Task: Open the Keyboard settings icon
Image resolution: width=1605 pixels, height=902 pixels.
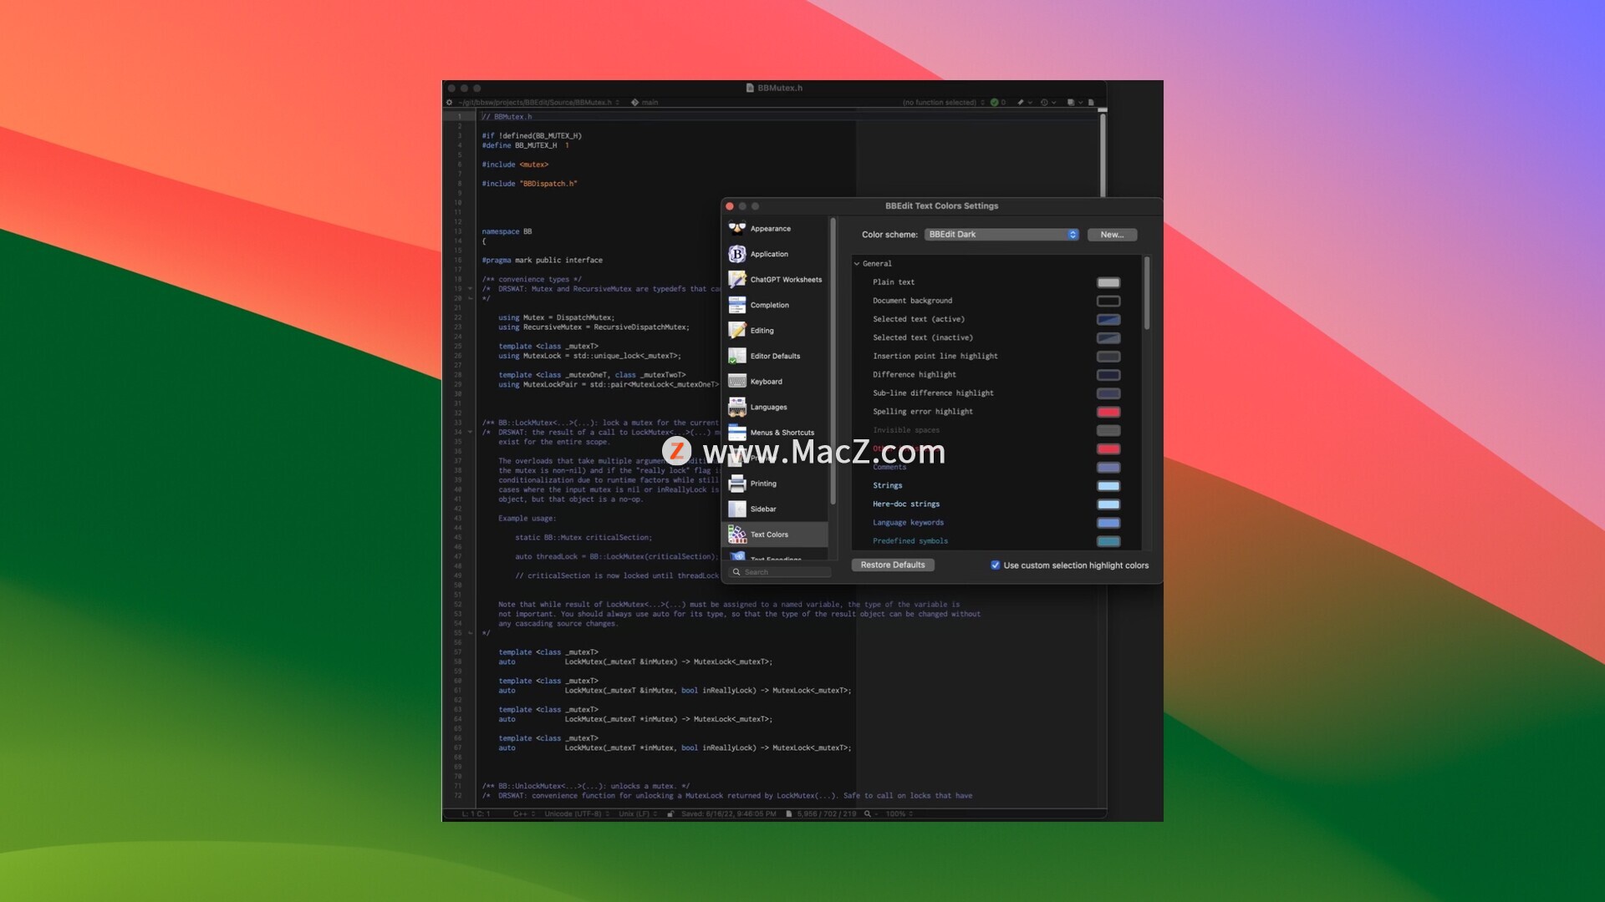Action: tap(736, 382)
